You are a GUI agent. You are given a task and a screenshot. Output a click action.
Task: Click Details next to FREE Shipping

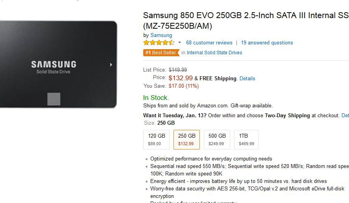247,79
